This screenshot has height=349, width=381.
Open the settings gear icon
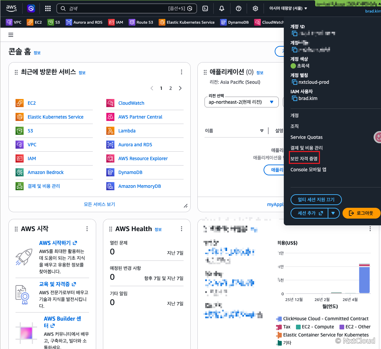pyautogui.click(x=255, y=8)
